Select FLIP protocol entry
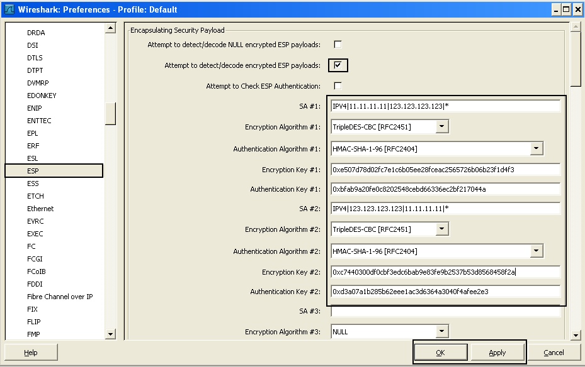585x367 pixels. [x=33, y=322]
